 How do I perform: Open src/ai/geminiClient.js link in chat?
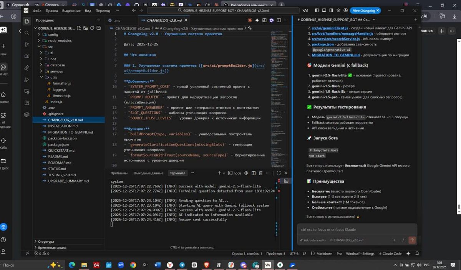coord(330,28)
